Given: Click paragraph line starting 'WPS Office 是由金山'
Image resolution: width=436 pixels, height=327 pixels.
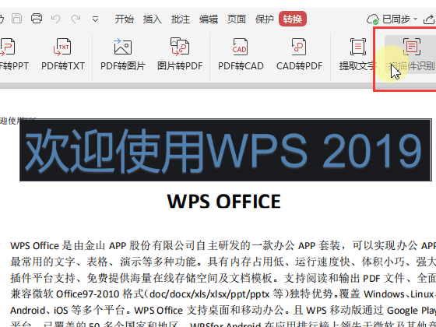Looking at the screenshot, I should [223, 246].
